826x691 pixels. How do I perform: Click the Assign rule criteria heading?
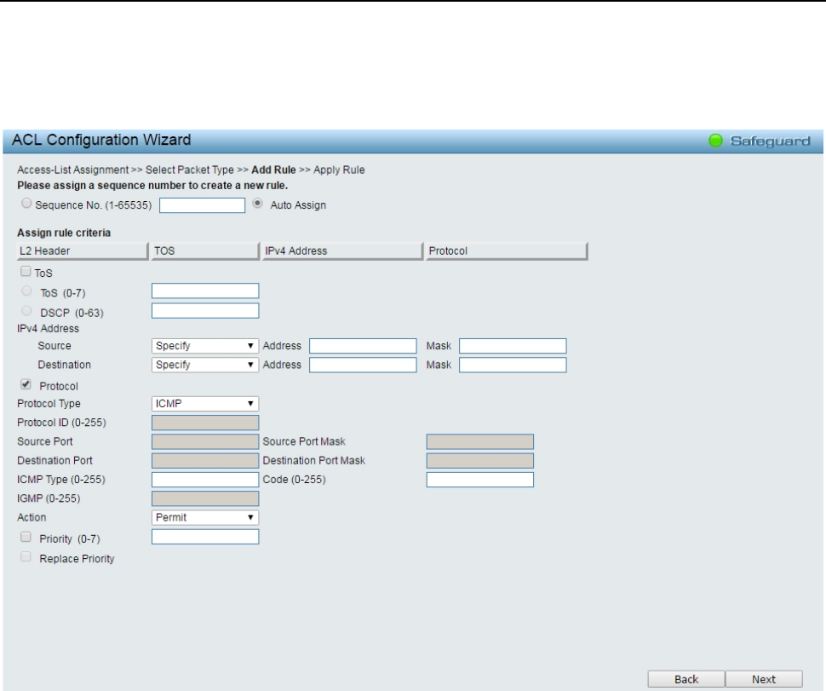(x=64, y=233)
